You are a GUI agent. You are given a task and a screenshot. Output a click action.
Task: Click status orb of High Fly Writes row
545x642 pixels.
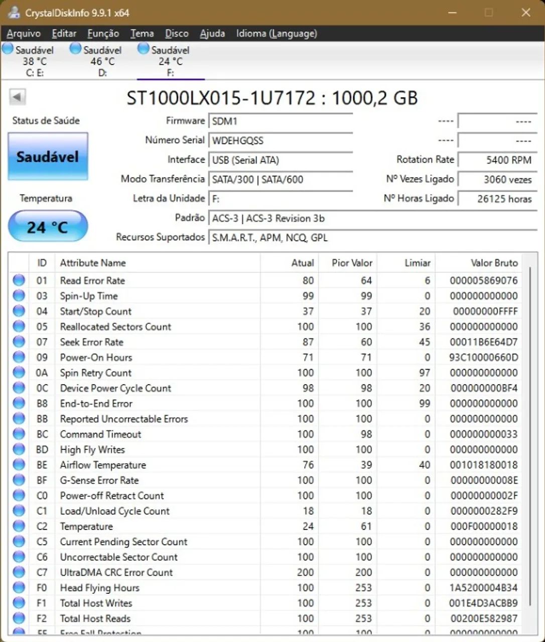coord(19,449)
